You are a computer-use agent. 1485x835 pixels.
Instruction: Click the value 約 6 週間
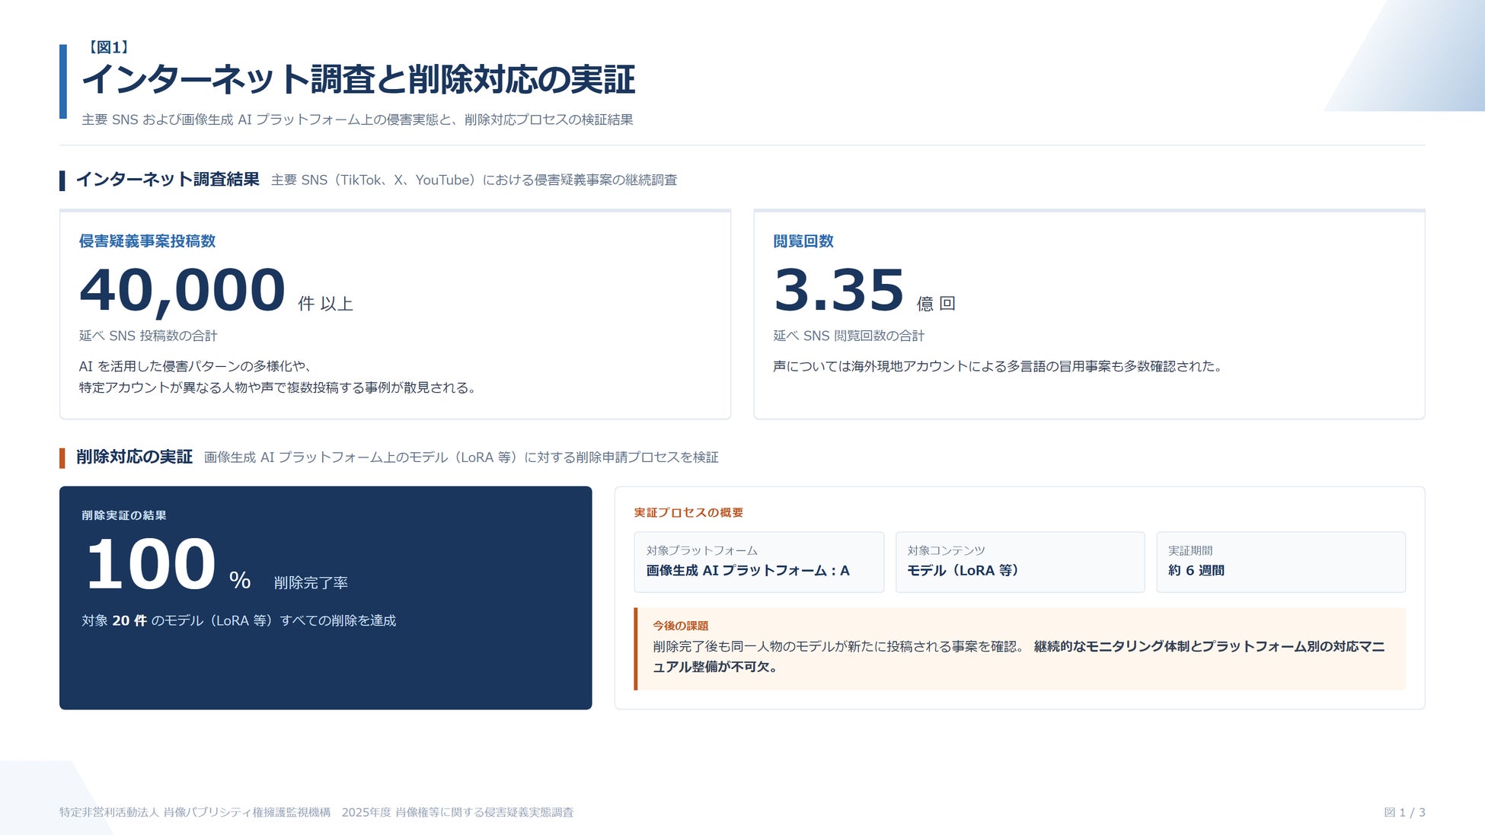pyautogui.click(x=1196, y=570)
